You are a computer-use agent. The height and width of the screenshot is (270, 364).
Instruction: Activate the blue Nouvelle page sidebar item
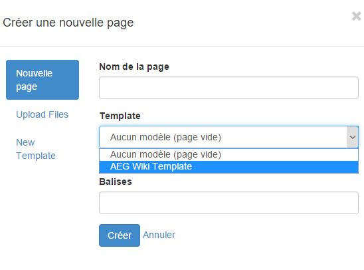click(43, 80)
